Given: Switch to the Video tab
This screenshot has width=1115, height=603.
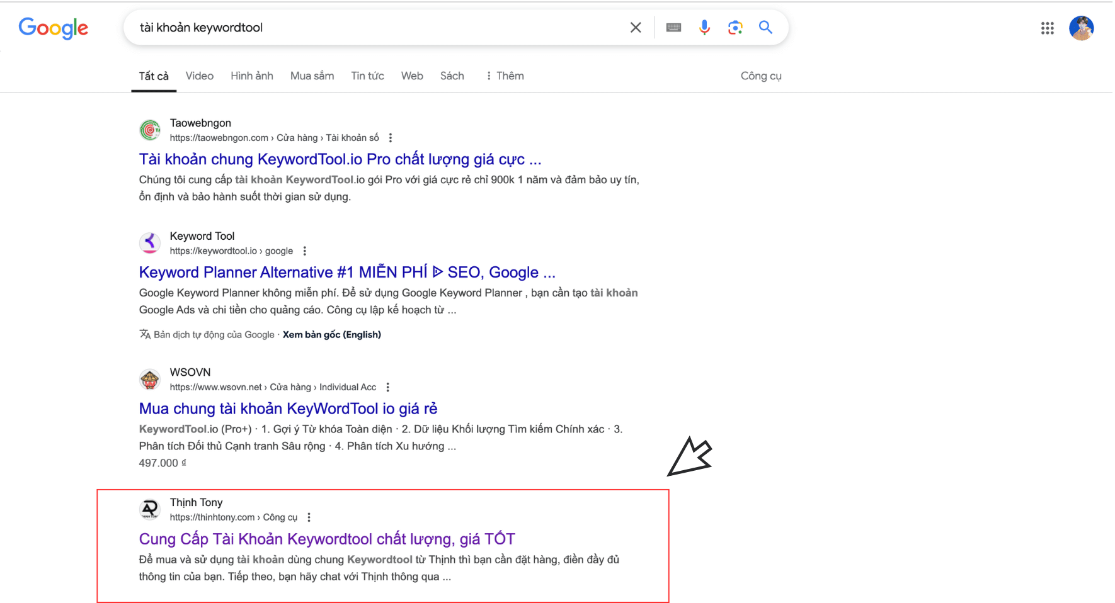Looking at the screenshot, I should [x=200, y=76].
